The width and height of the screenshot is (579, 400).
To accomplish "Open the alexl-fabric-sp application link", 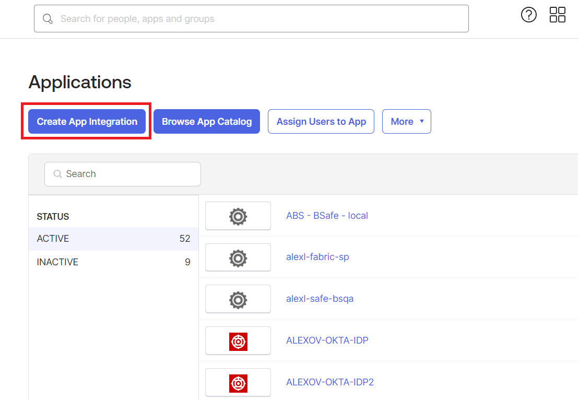I will tap(317, 257).
